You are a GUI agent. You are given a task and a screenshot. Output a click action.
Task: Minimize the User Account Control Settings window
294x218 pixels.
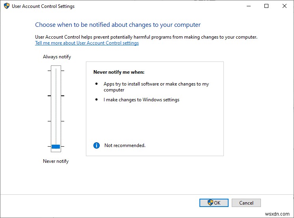248,6
